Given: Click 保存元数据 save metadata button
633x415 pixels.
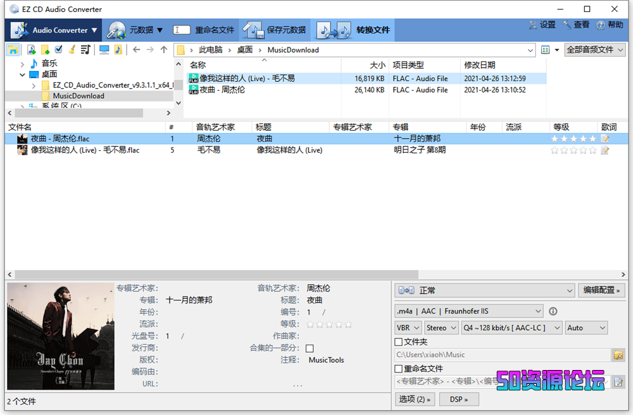Looking at the screenshot, I should [275, 30].
